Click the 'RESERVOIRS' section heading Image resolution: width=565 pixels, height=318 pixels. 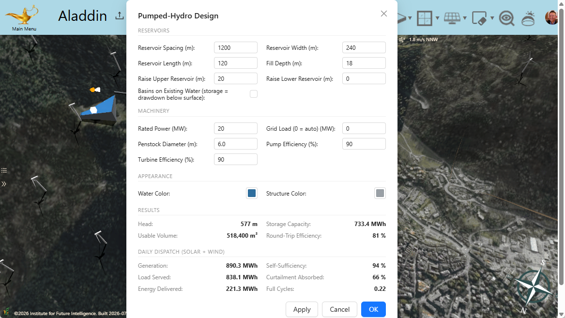coord(153,30)
